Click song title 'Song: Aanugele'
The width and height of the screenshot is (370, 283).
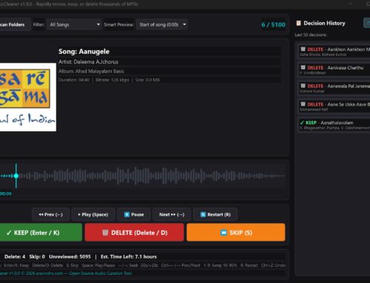pyautogui.click(x=84, y=52)
